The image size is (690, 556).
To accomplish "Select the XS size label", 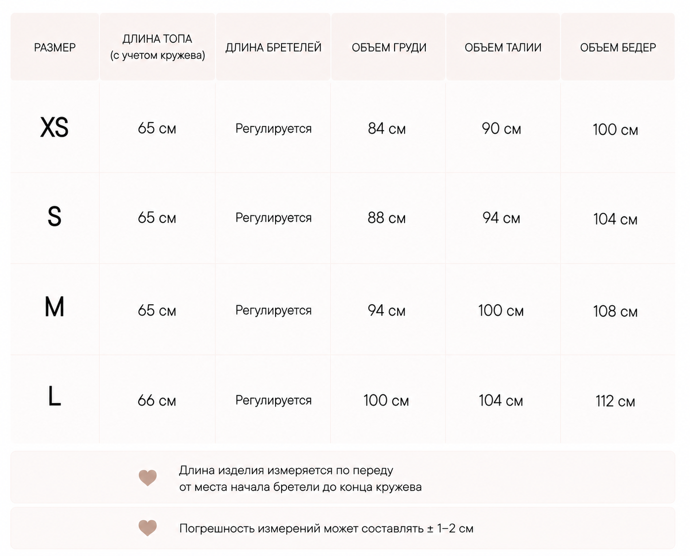I will pos(54,128).
